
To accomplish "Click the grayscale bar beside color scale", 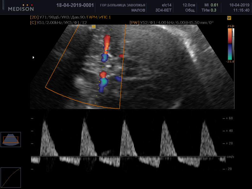I will [233, 44].
